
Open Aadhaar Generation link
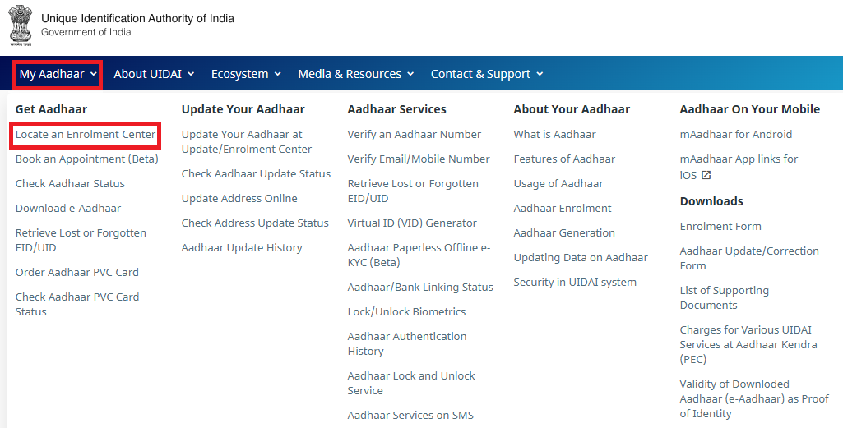point(564,233)
